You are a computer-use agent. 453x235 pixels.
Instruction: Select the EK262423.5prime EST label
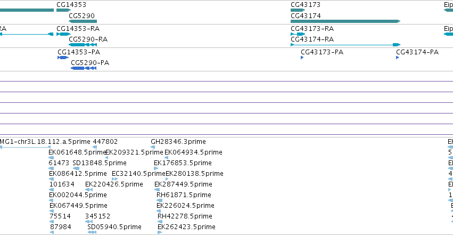pos(186,227)
